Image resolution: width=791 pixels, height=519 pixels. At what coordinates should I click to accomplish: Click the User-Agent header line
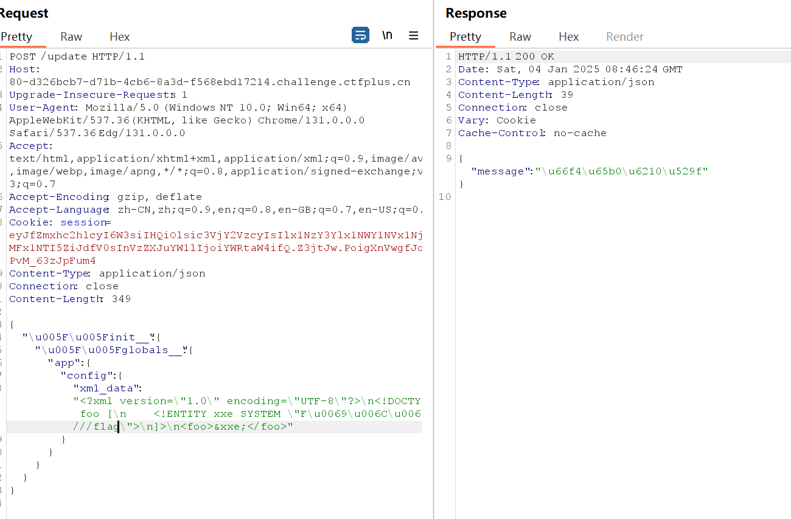click(178, 108)
